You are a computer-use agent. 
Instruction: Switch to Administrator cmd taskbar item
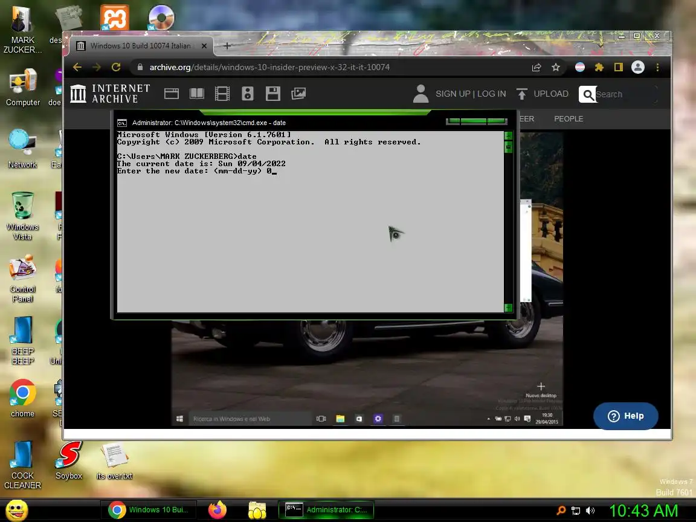tap(326, 509)
